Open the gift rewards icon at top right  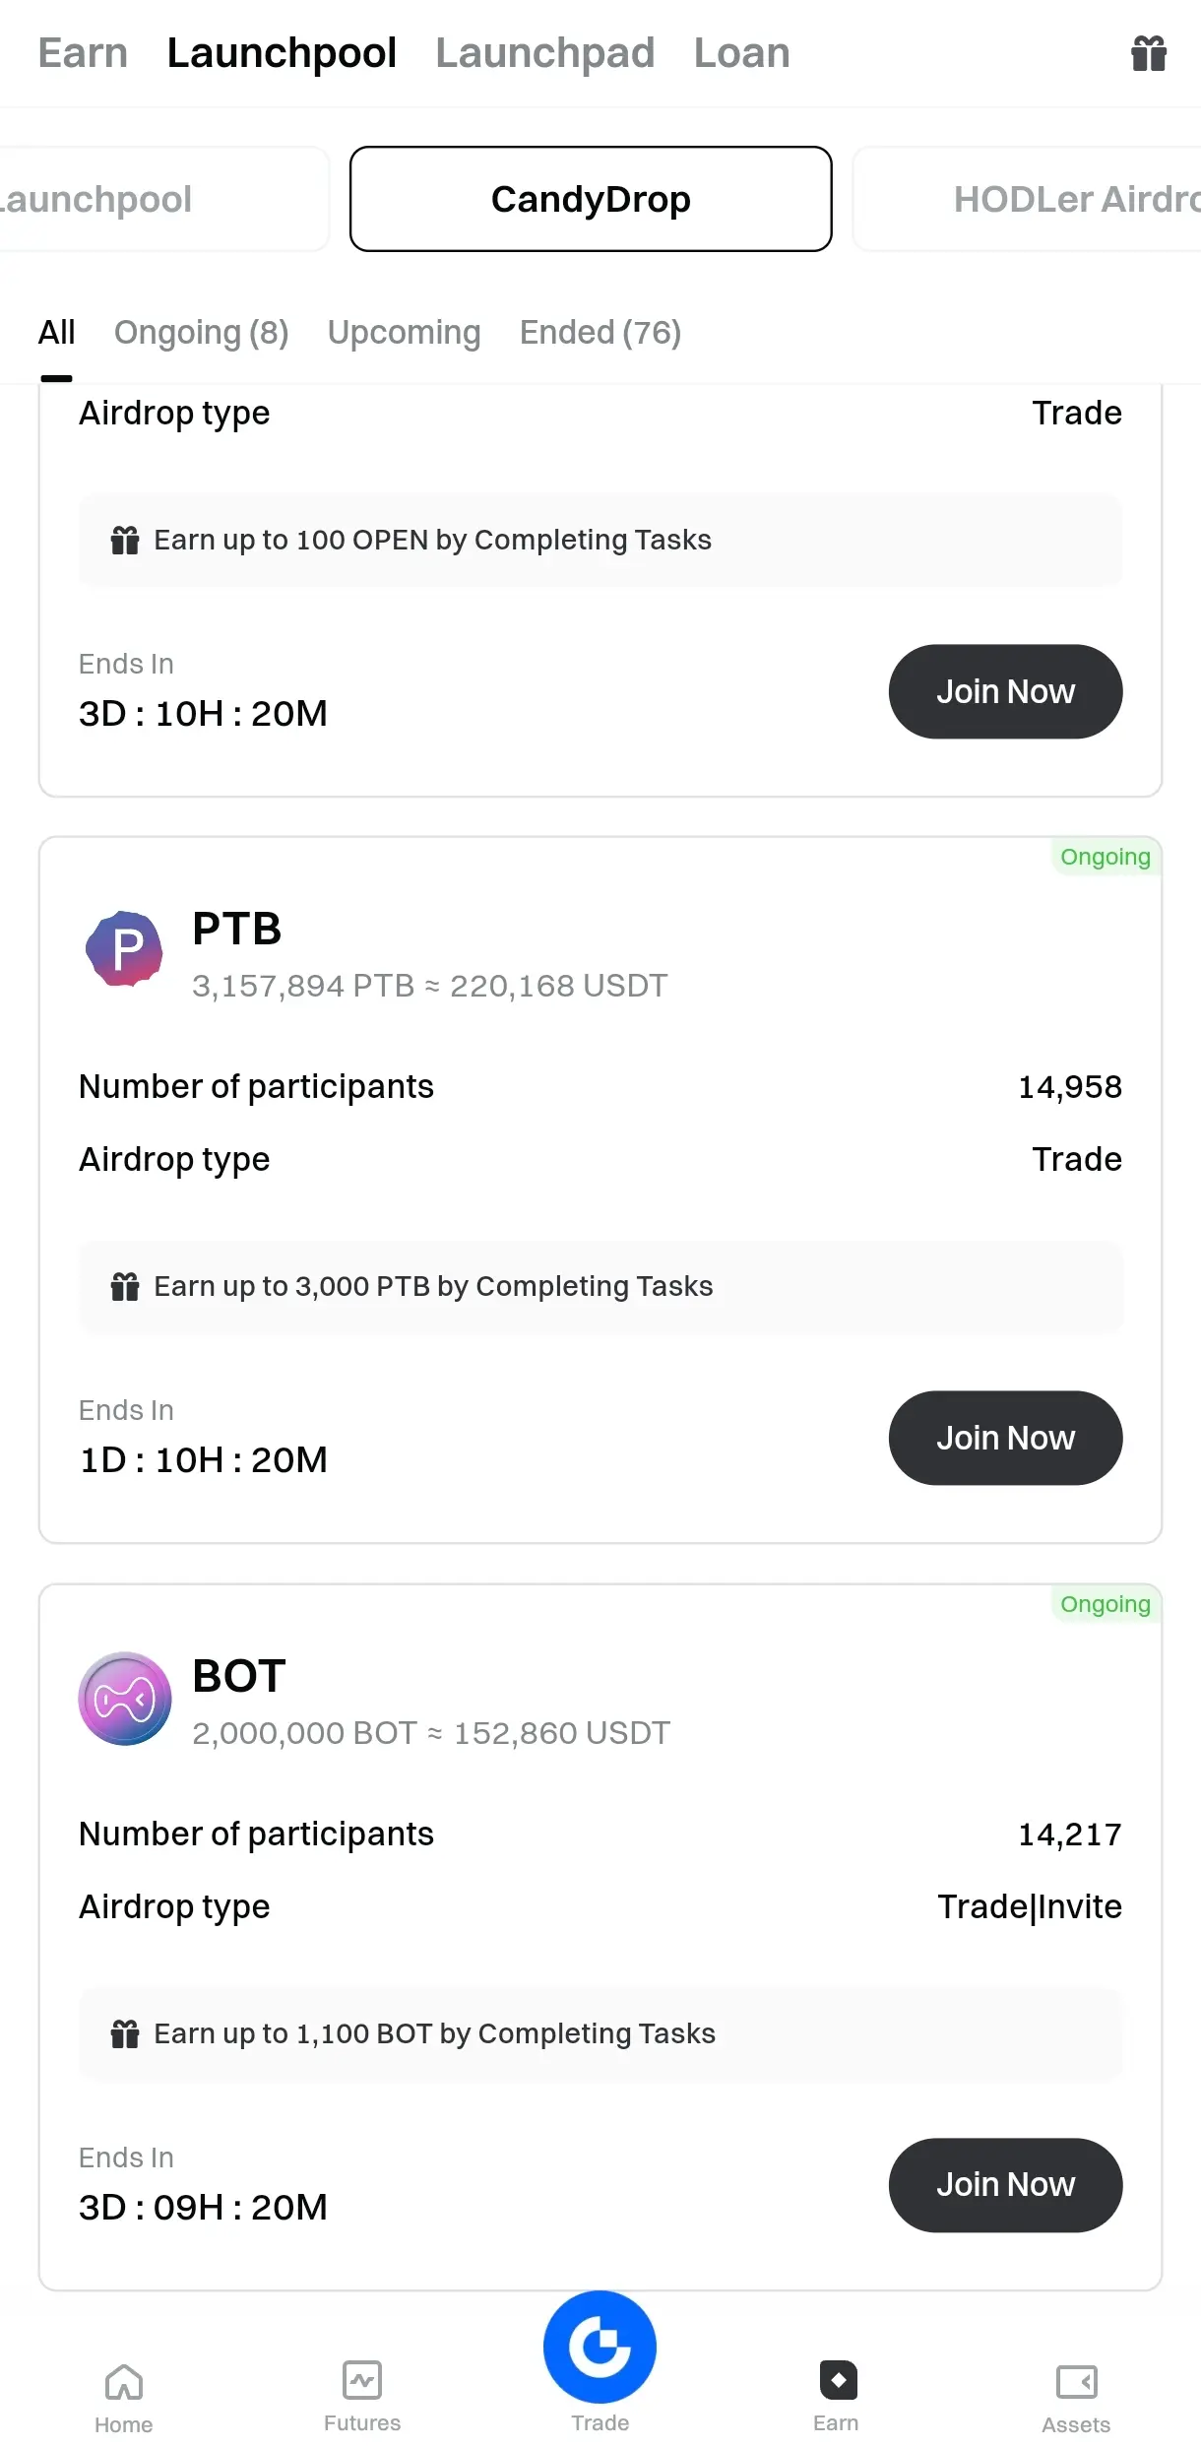pos(1148,53)
